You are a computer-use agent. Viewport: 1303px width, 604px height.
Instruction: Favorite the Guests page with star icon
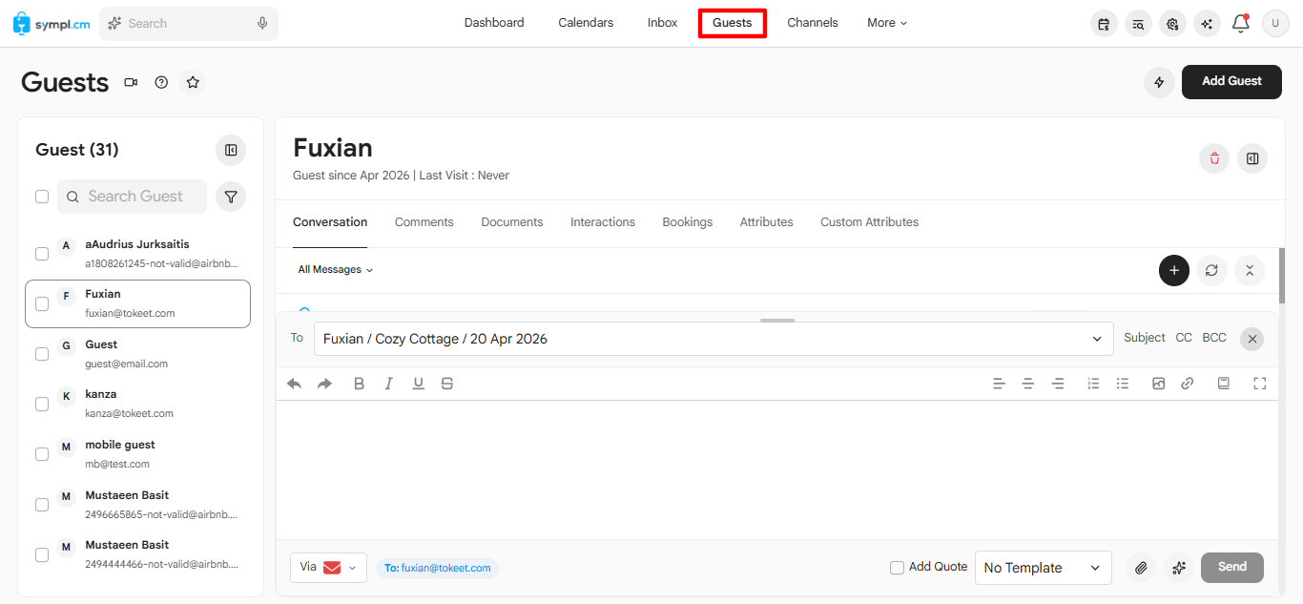[x=193, y=82]
